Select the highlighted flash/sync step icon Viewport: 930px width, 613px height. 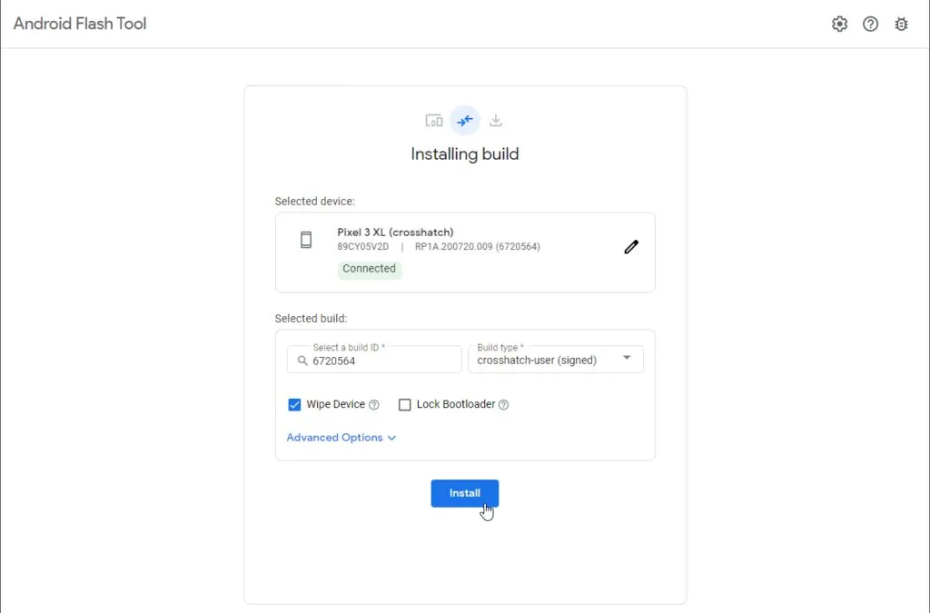tap(465, 119)
